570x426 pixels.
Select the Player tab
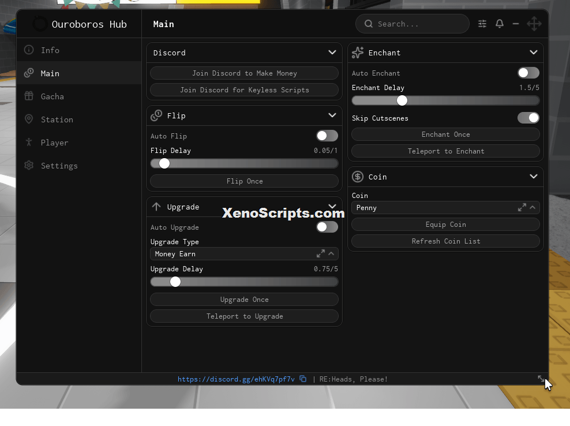[x=79, y=142]
